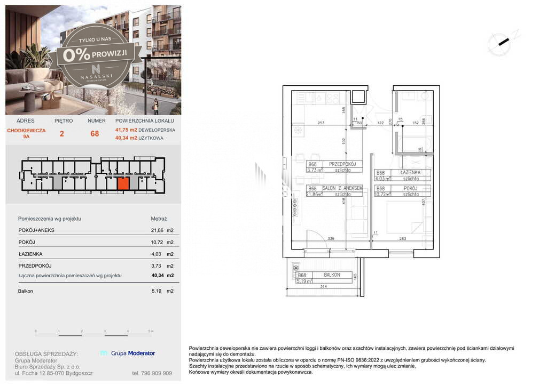Click the installation shaft square by the entrance
The image size is (547, 386).
pyautogui.click(x=358, y=96)
